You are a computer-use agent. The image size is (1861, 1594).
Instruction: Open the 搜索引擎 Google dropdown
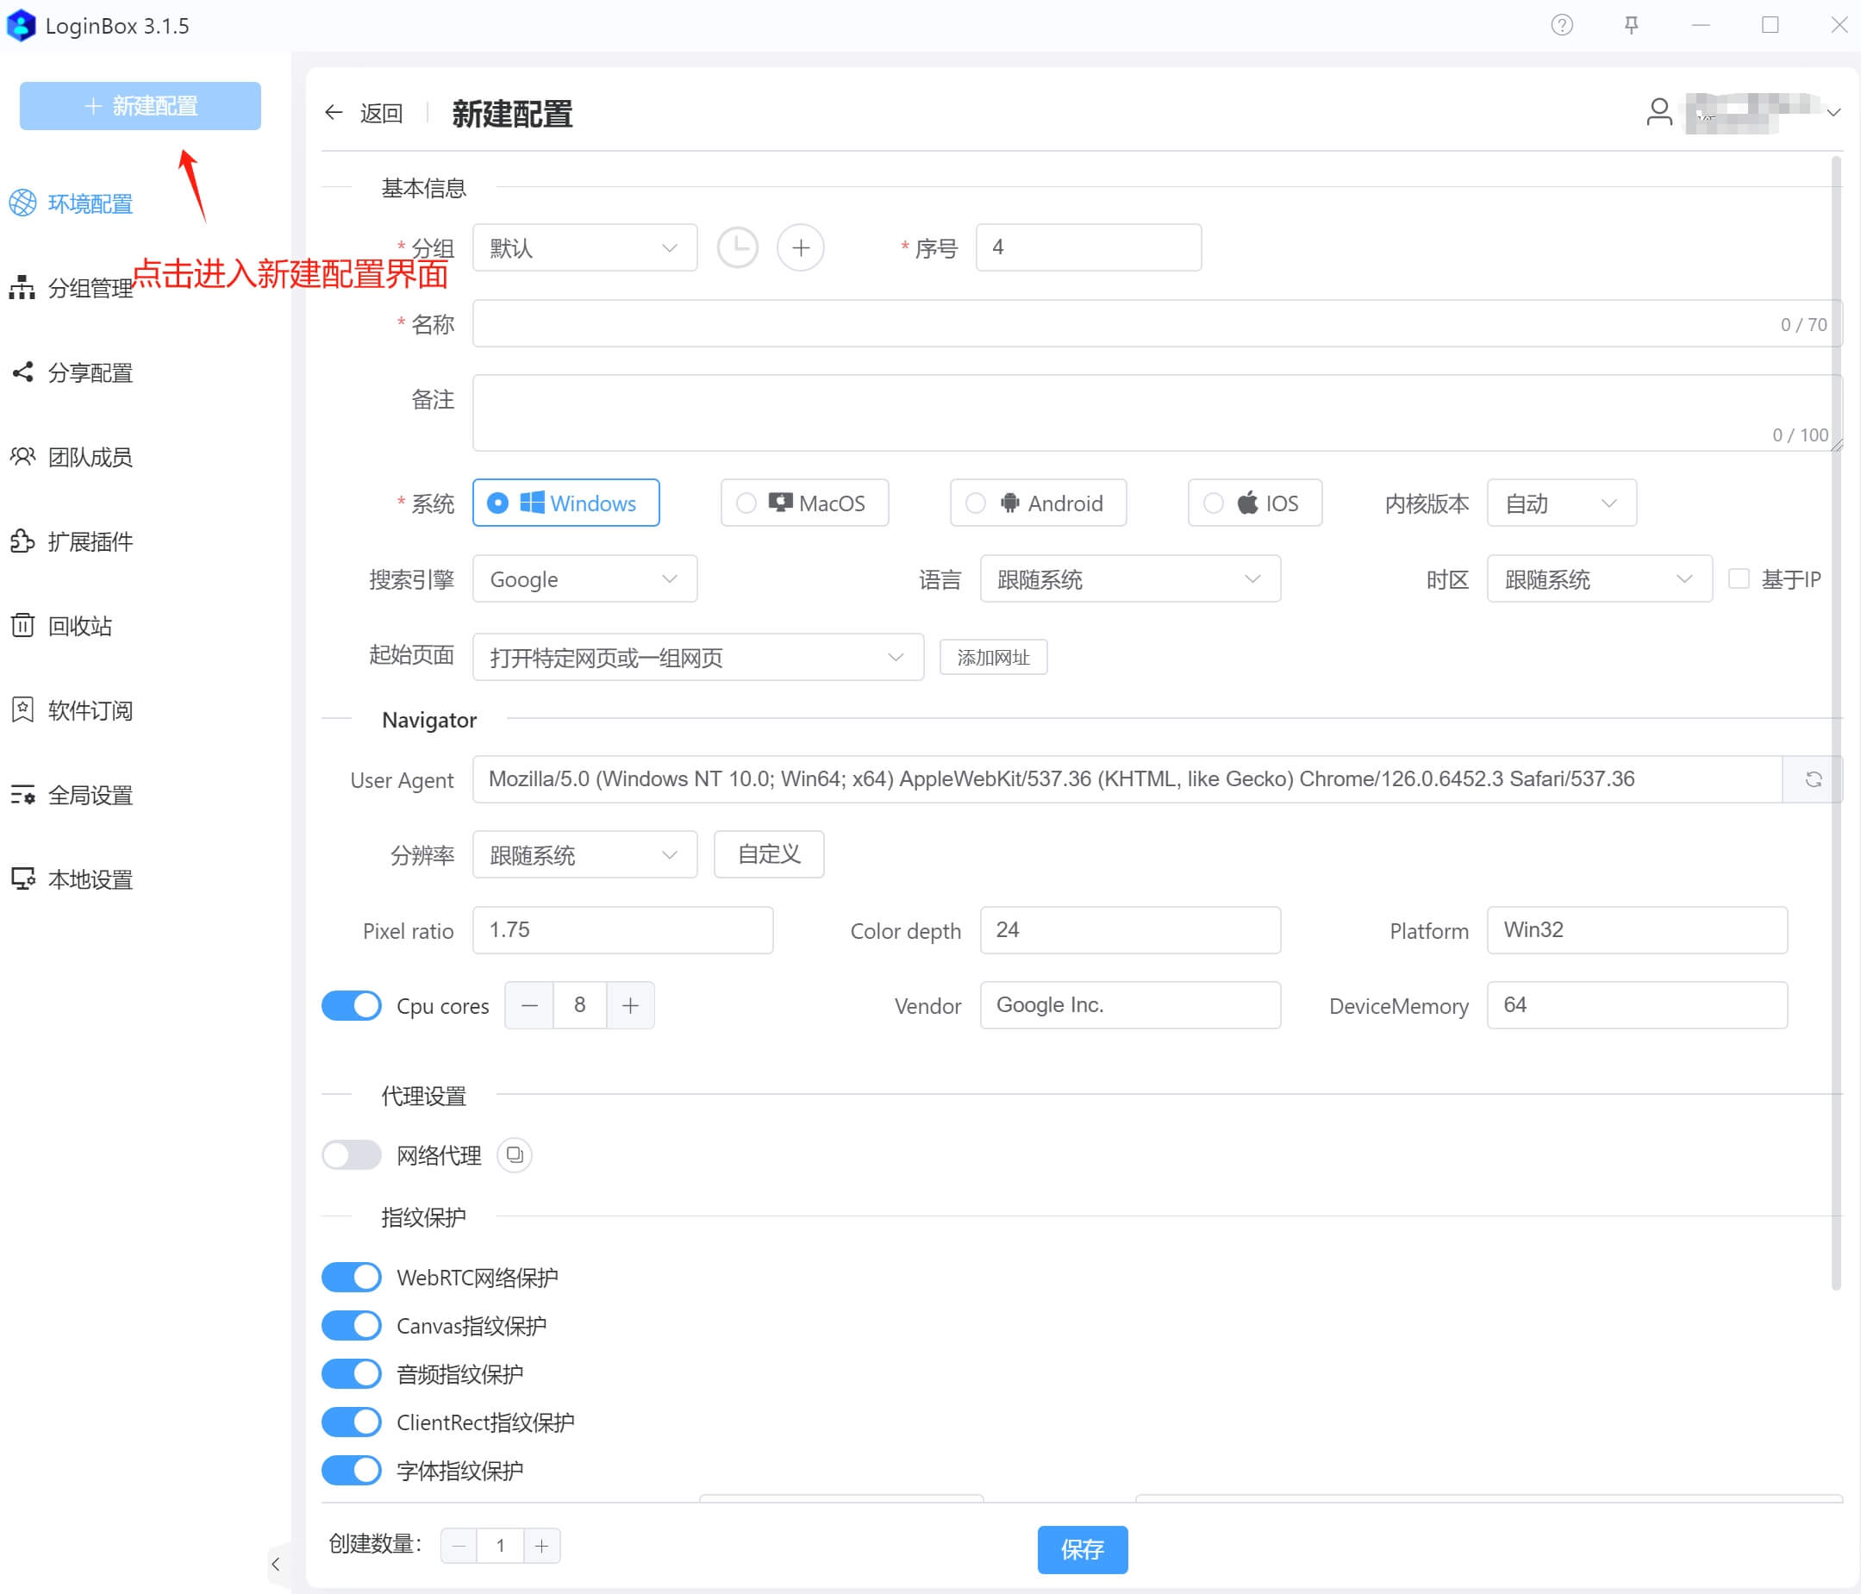584,579
